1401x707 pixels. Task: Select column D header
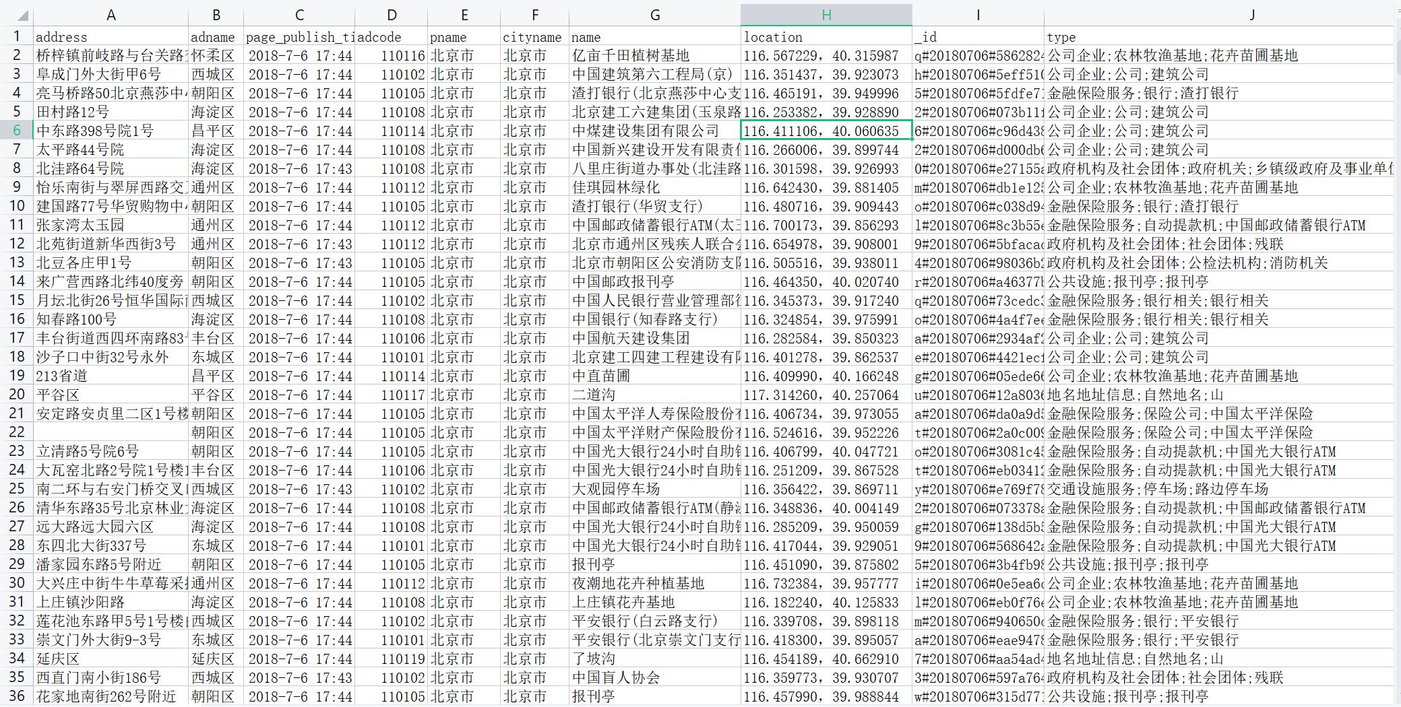(391, 15)
